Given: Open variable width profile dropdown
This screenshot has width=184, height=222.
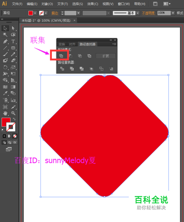Looking at the screenshot, I should click(x=109, y=13).
